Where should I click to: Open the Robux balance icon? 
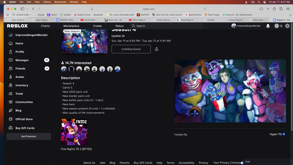[276, 26]
